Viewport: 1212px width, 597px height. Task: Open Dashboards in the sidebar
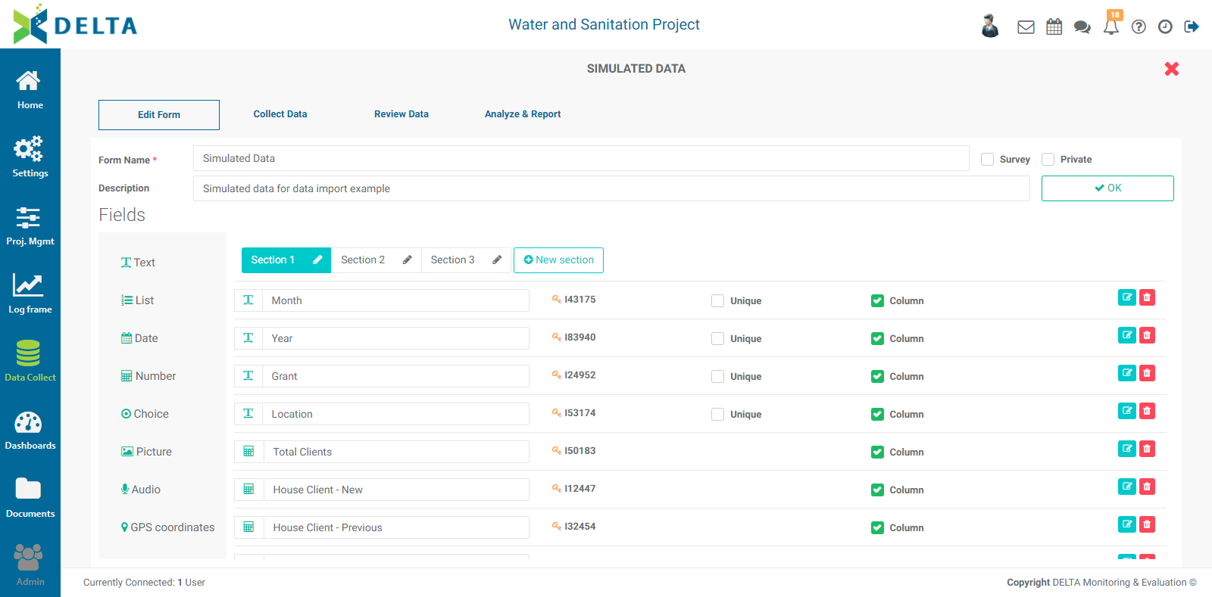[x=30, y=431]
